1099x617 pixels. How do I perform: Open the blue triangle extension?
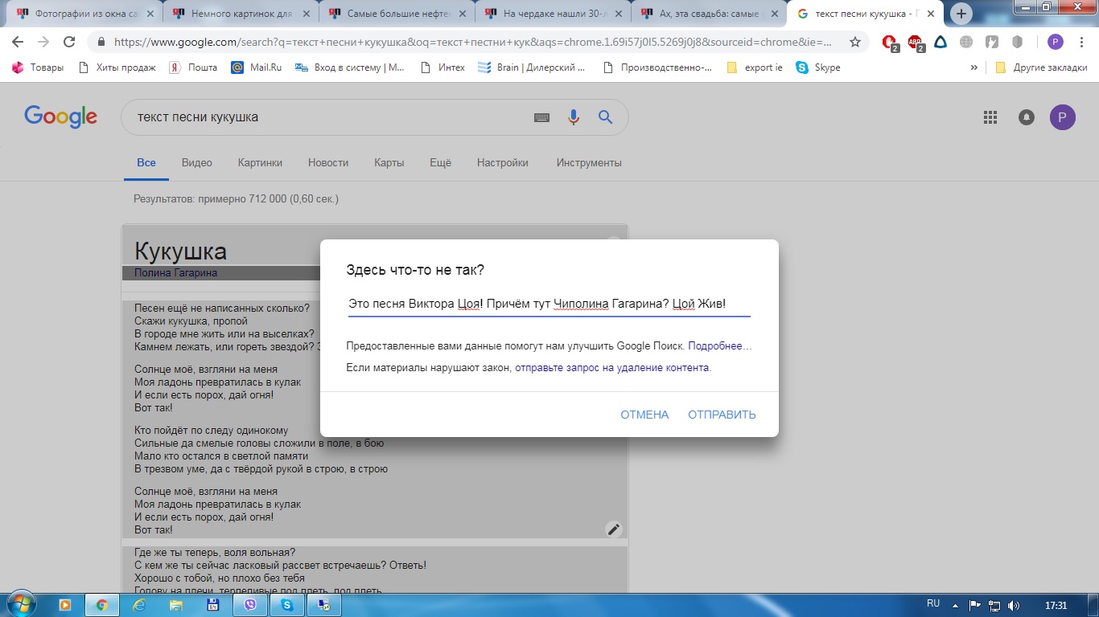point(941,43)
